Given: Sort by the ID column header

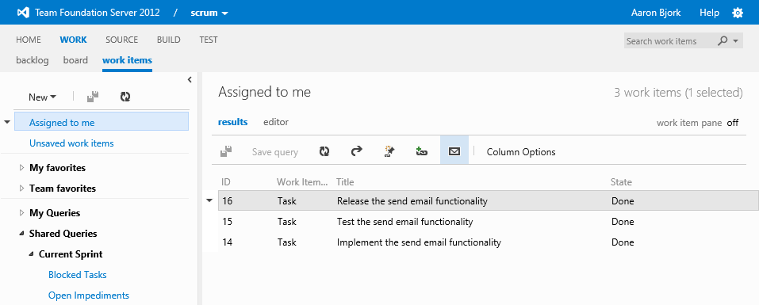Looking at the screenshot, I should 225,182.
